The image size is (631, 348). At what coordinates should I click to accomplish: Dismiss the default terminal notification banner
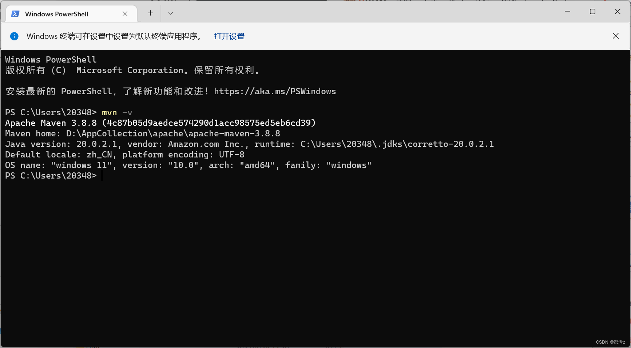click(x=615, y=36)
